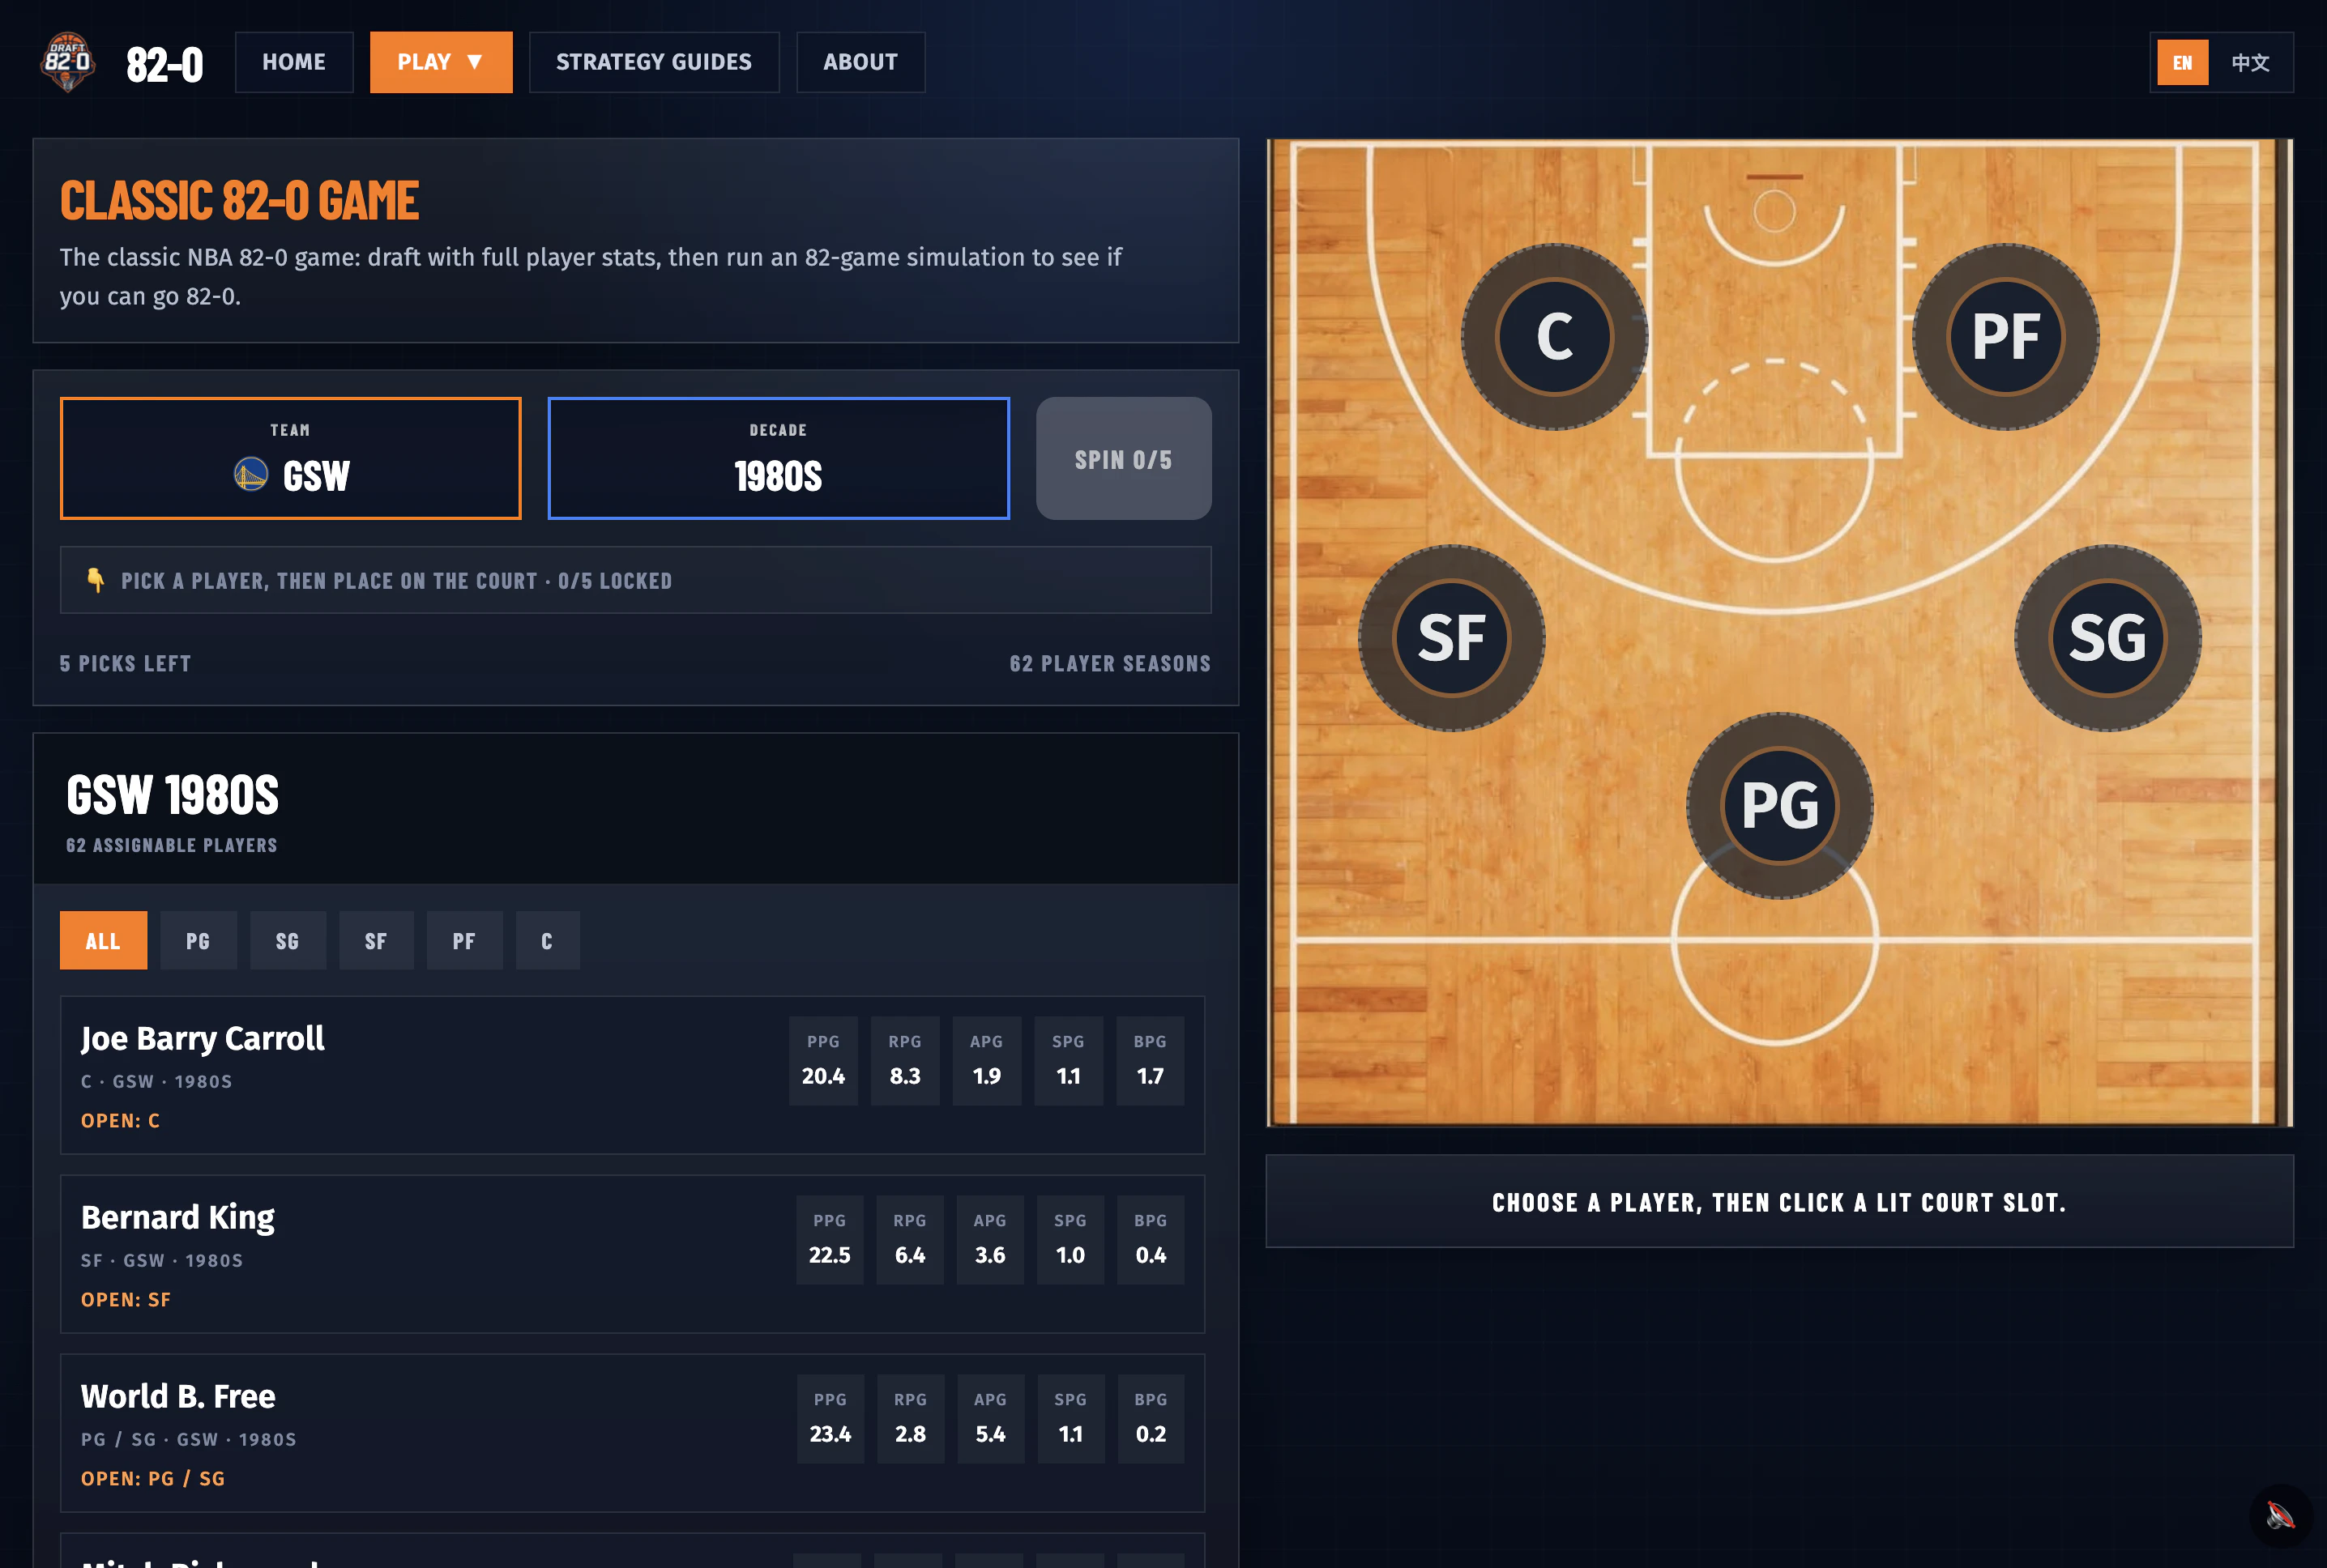The image size is (2327, 1568).
Task: Click World B. Free's BPG 0.2 stat
Action: (1151, 1420)
